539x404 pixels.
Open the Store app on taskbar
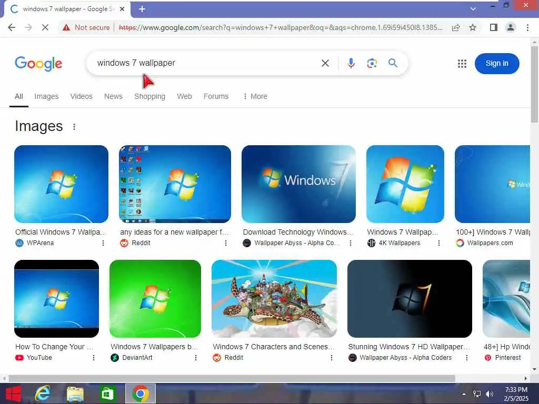click(x=107, y=393)
